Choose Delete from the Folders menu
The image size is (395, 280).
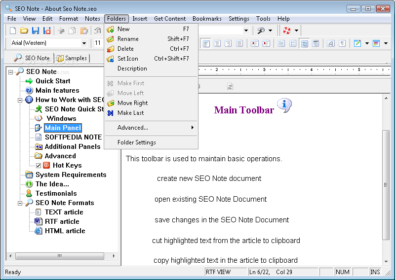tap(151, 48)
